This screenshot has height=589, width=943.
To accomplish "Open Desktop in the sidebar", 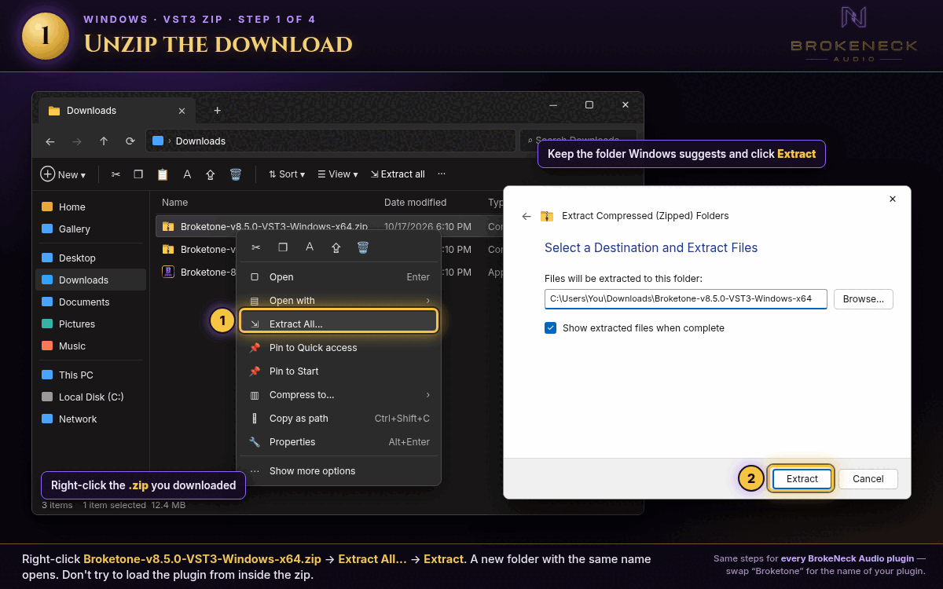I will (x=90, y=258).
